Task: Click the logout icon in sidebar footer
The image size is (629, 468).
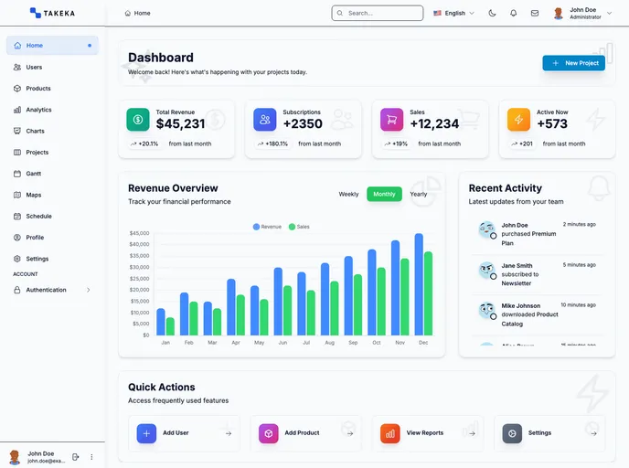Action: pyautogui.click(x=76, y=456)
